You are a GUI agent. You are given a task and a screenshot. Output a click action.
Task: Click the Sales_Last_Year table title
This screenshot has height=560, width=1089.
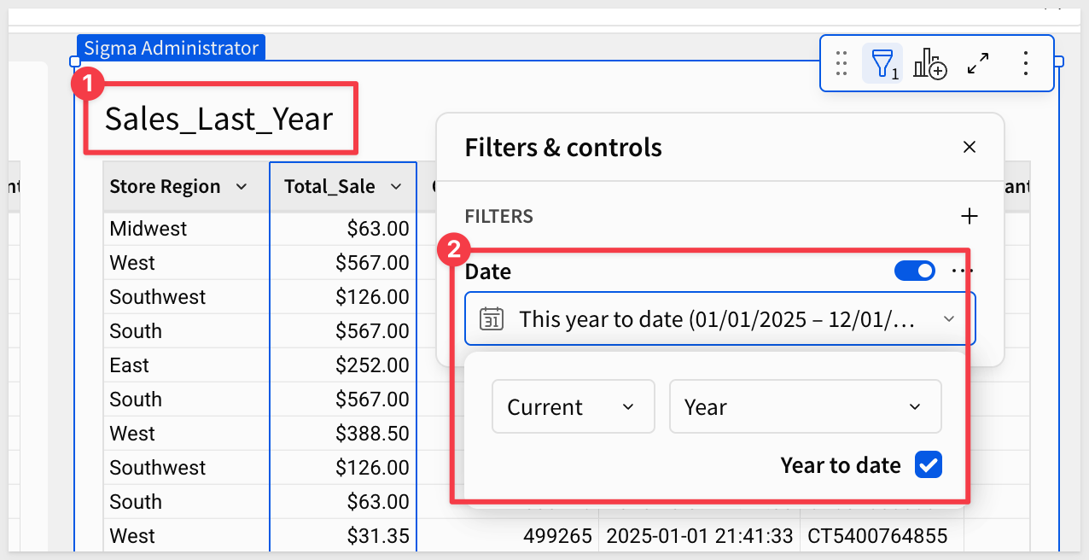[x=218, y=119]
